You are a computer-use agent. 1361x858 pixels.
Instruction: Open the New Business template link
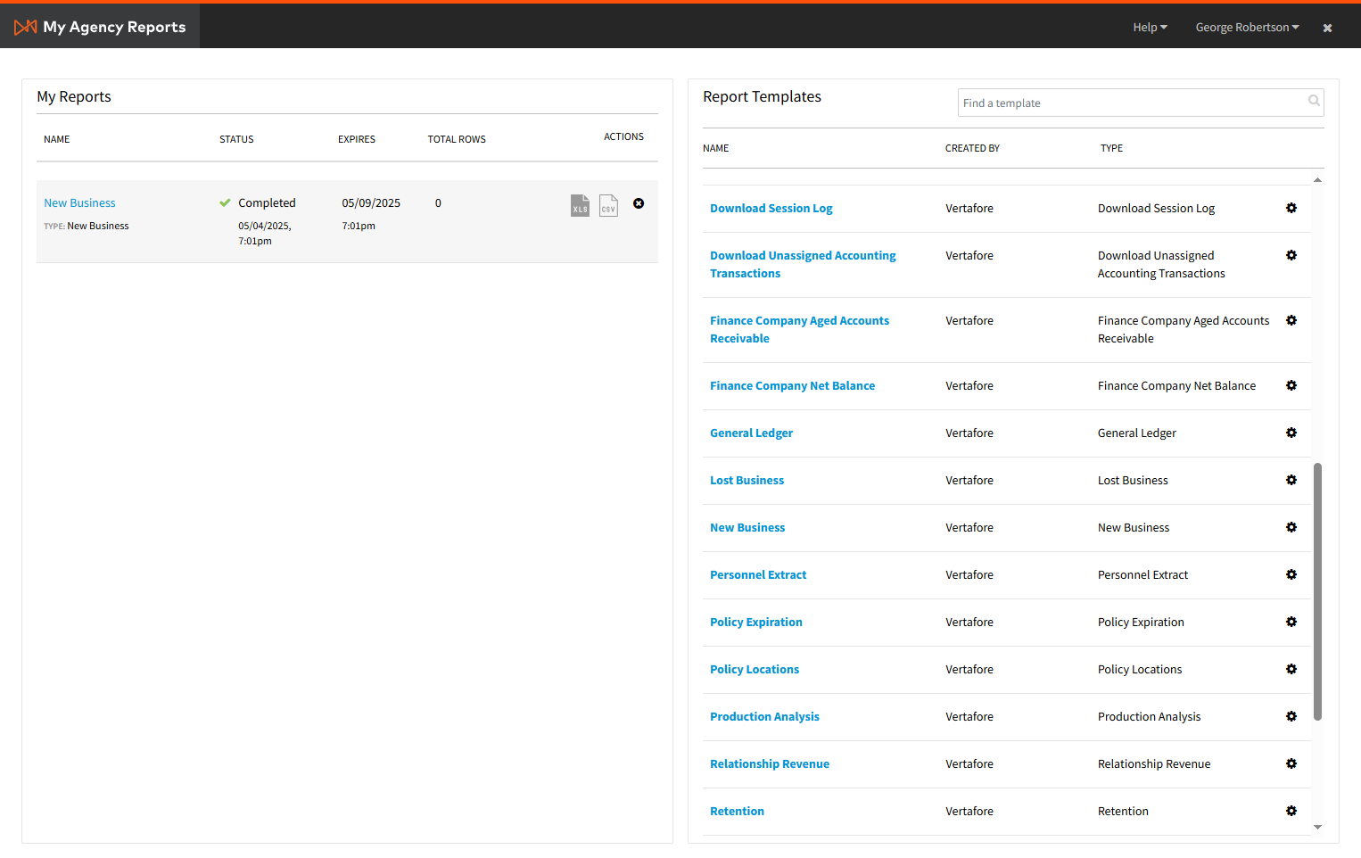tap(747, 527)
